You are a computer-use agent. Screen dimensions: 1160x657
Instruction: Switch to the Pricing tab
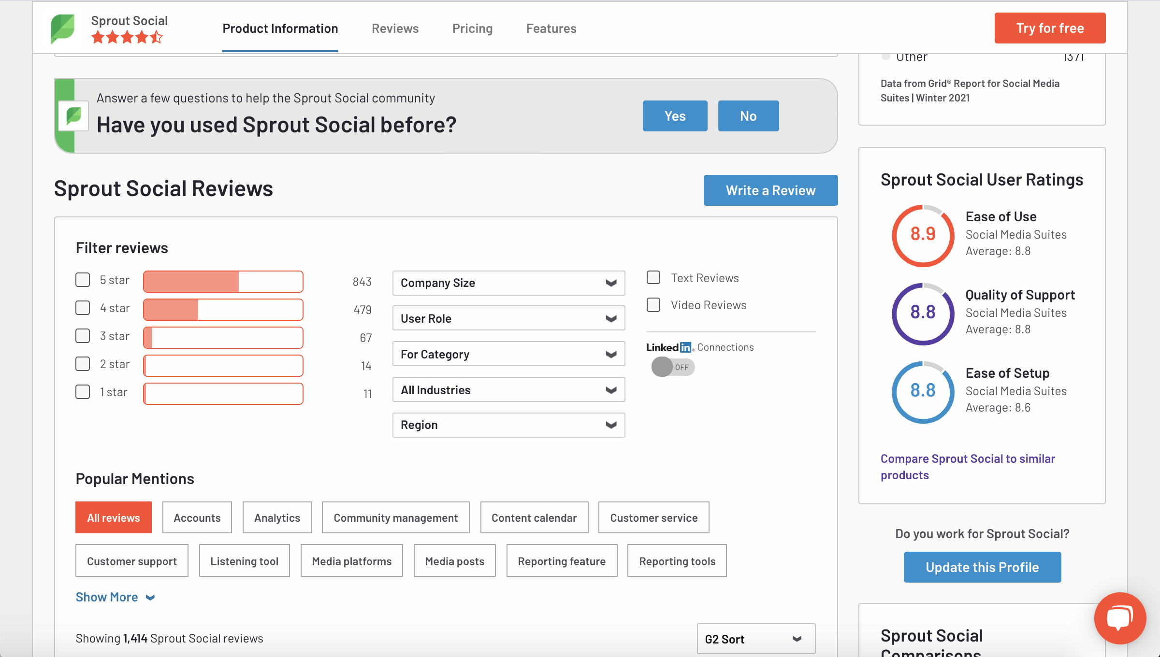coord(472,29)
